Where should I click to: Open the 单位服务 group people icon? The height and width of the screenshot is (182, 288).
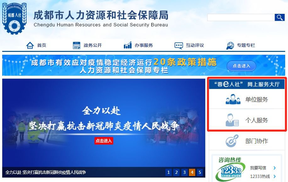pos(233,99)
